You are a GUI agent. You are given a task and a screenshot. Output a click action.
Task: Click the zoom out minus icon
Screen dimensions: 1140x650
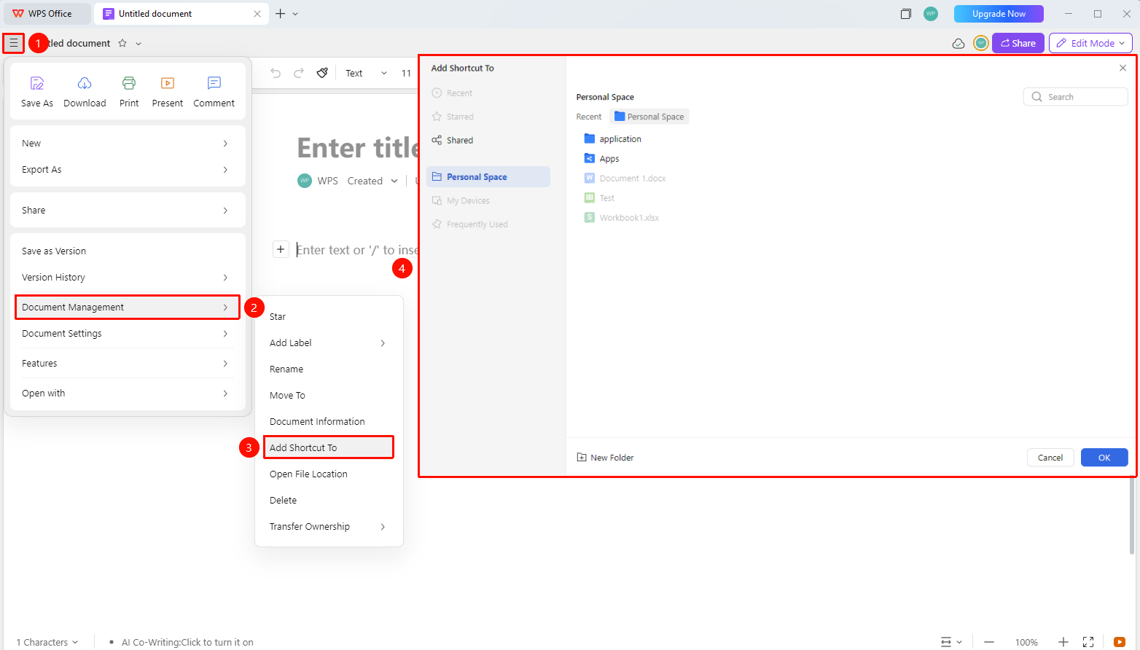pos(989,642)
